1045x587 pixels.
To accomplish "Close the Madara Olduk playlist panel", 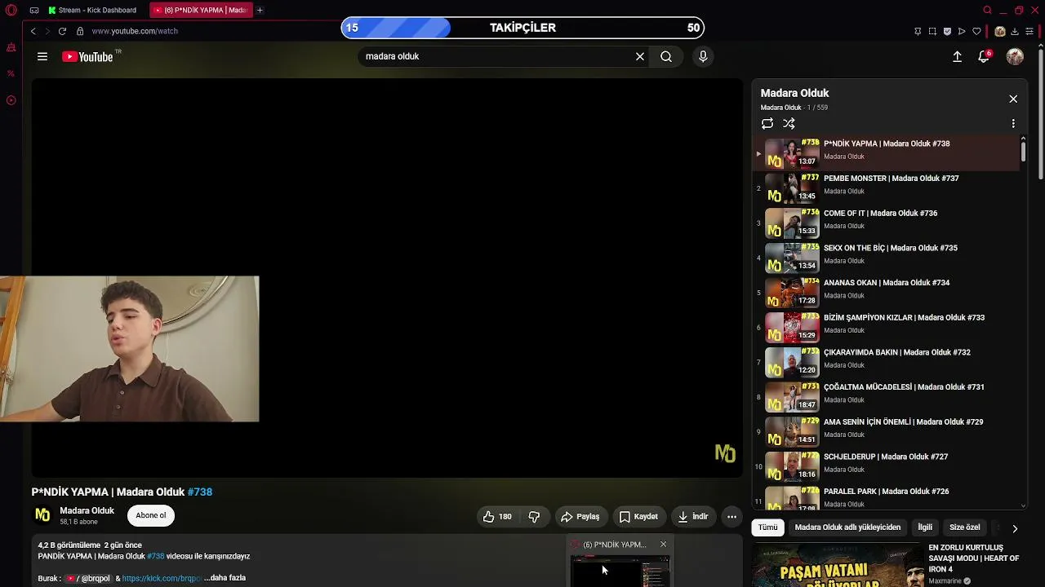I will click(1013, 99).
